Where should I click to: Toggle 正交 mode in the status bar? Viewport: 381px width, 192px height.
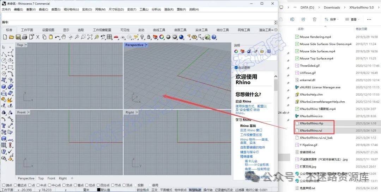[x=155, y=190]
